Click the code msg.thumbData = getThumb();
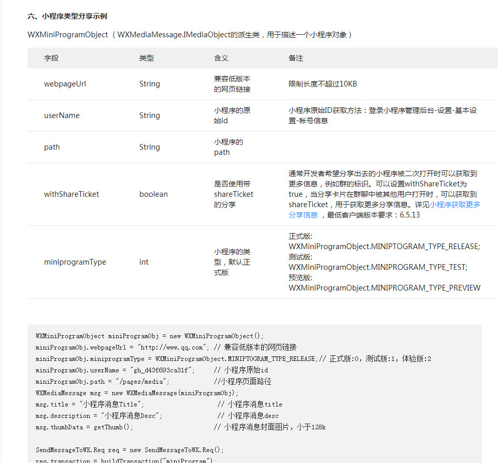Screen dimensions: 498x463 point(84,427)
